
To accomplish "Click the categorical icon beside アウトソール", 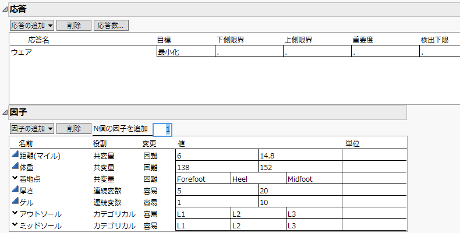I will [15, 213].
